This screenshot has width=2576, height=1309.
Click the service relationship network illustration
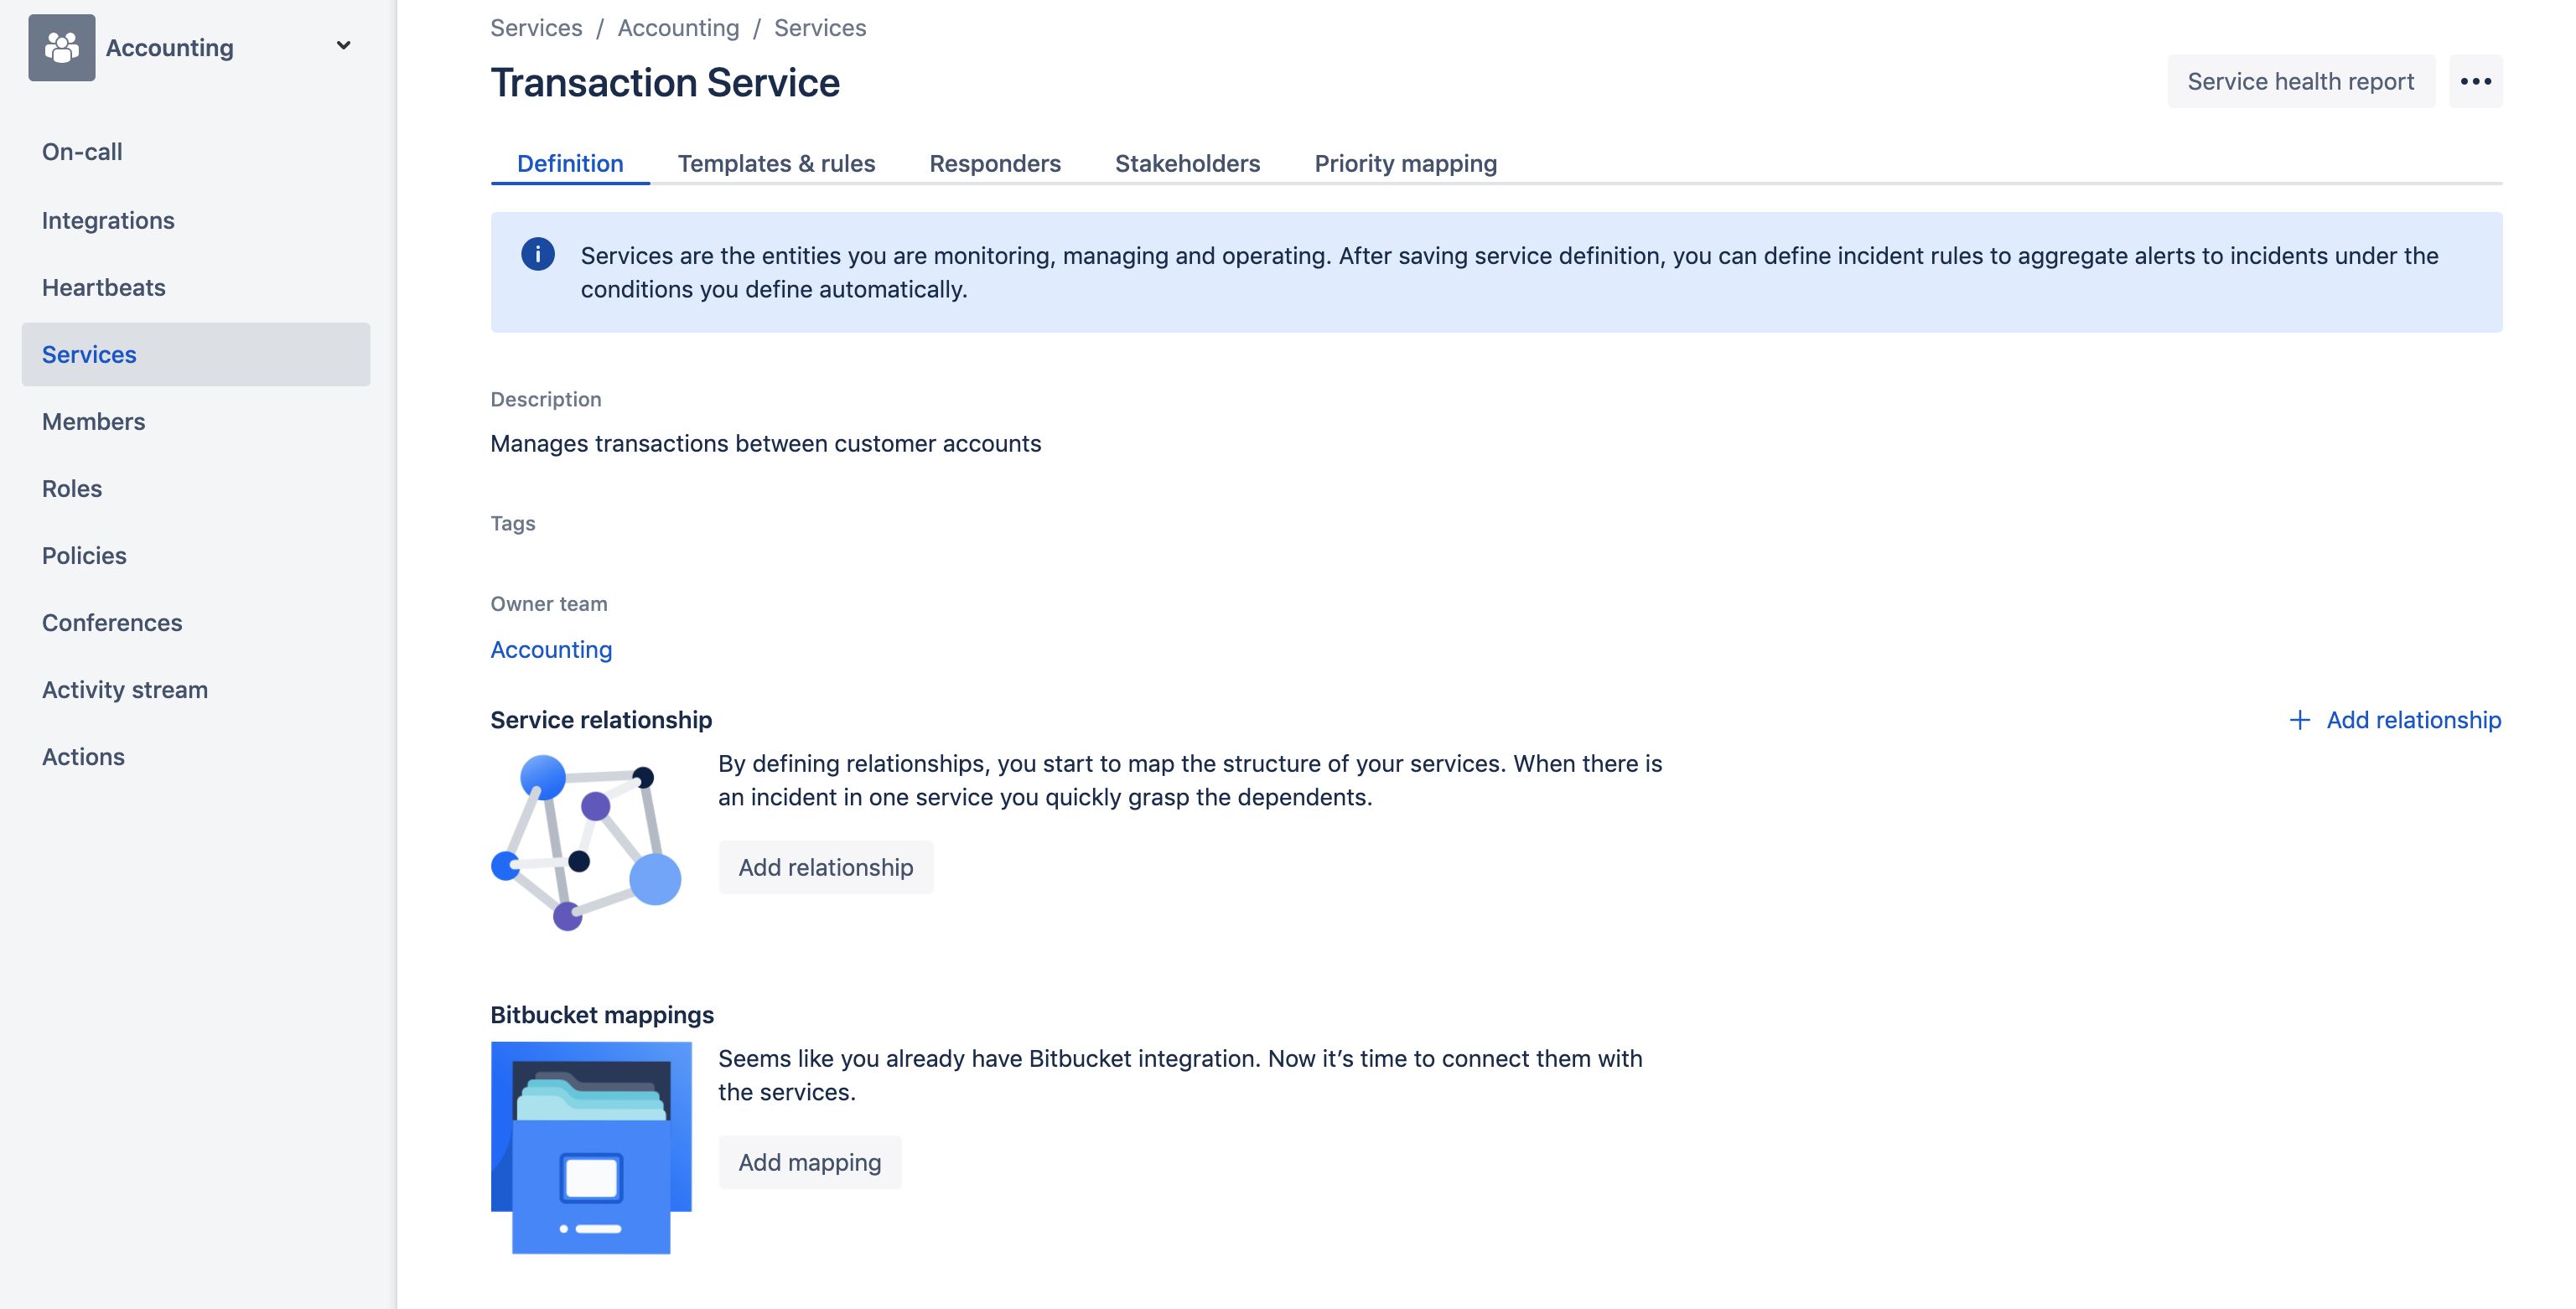[x=586, y=842]
